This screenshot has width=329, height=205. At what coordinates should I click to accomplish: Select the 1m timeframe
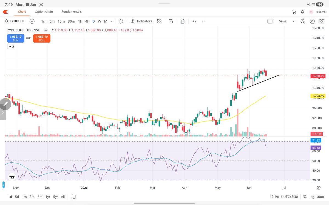pos(44,21)
